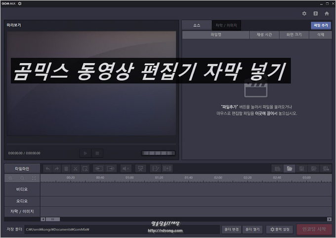Open the help question mark icon

(x=315, y=13)
